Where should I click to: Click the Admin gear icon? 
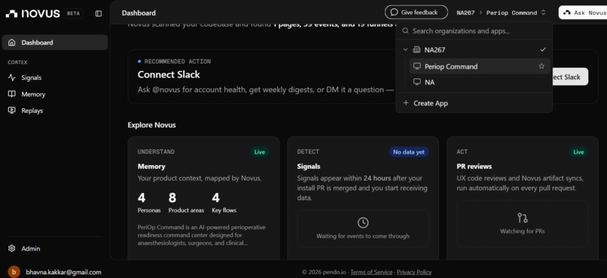pyautogui.click(x=12, y=249)
